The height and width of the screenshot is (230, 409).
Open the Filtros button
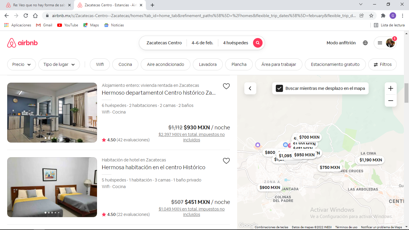[382, 64]
